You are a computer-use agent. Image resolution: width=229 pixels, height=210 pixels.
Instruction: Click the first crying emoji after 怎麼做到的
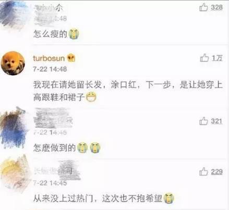(x=82, y=148)
